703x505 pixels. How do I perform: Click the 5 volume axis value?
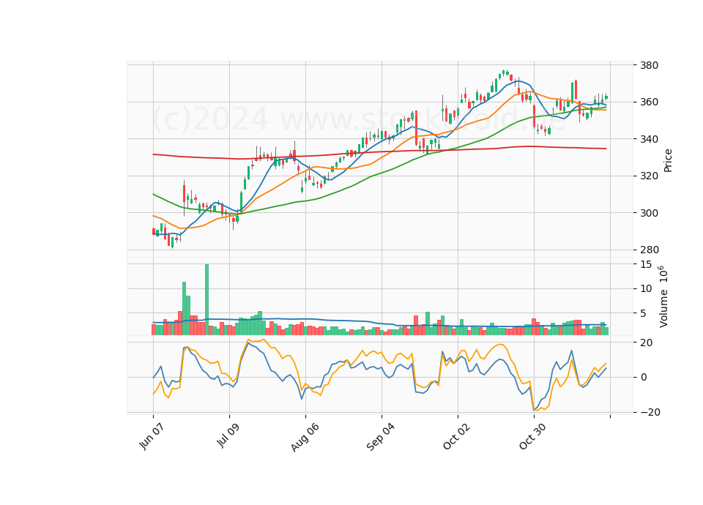(643, 314)
